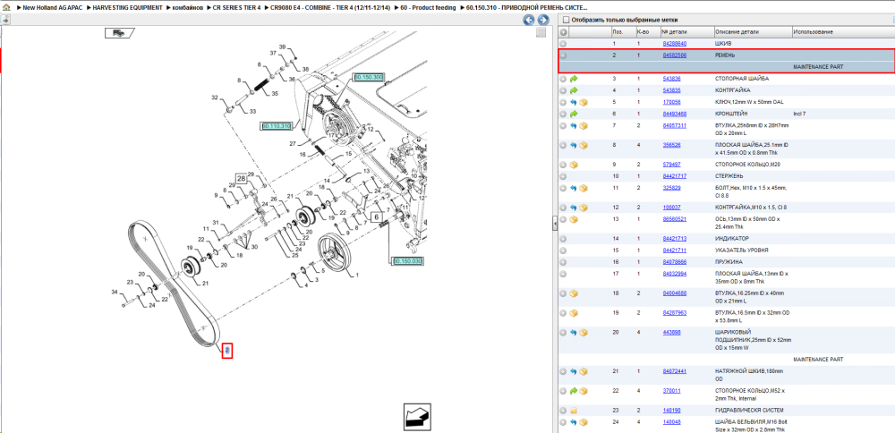Click blue arrow icon for ПЛОСКАЯ ШАЙБА 356528
Viewport: 895px width, 433px height.
coord(574,145)
